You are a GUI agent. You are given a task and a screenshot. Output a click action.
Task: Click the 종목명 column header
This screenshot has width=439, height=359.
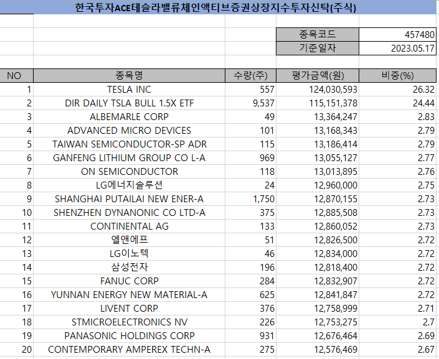tap(129, 75)
